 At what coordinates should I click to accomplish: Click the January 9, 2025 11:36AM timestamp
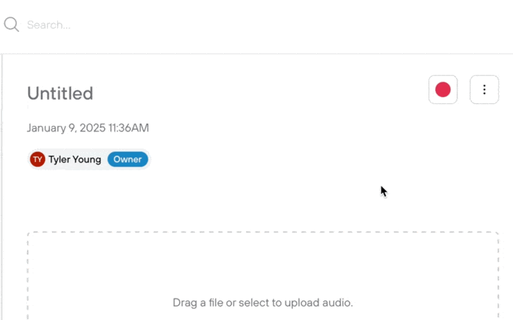point(88,127)
